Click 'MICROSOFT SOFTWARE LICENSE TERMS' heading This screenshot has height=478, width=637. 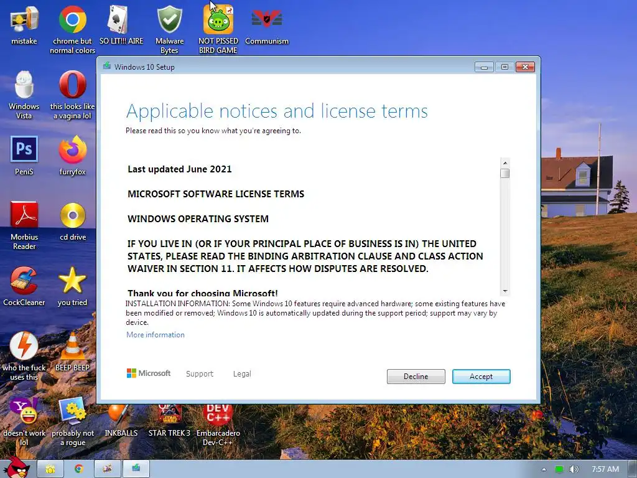pyautogui.click(x=216, y=194)
